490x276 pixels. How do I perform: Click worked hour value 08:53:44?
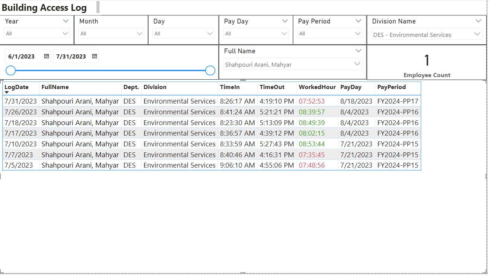312,144
